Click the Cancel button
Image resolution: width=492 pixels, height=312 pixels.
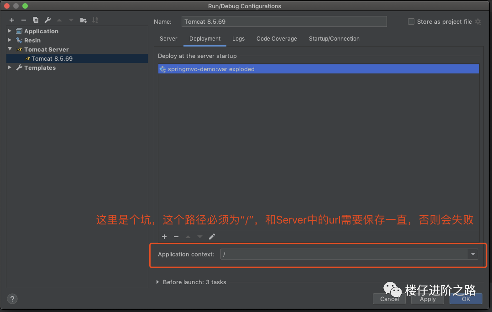[389, 299]
